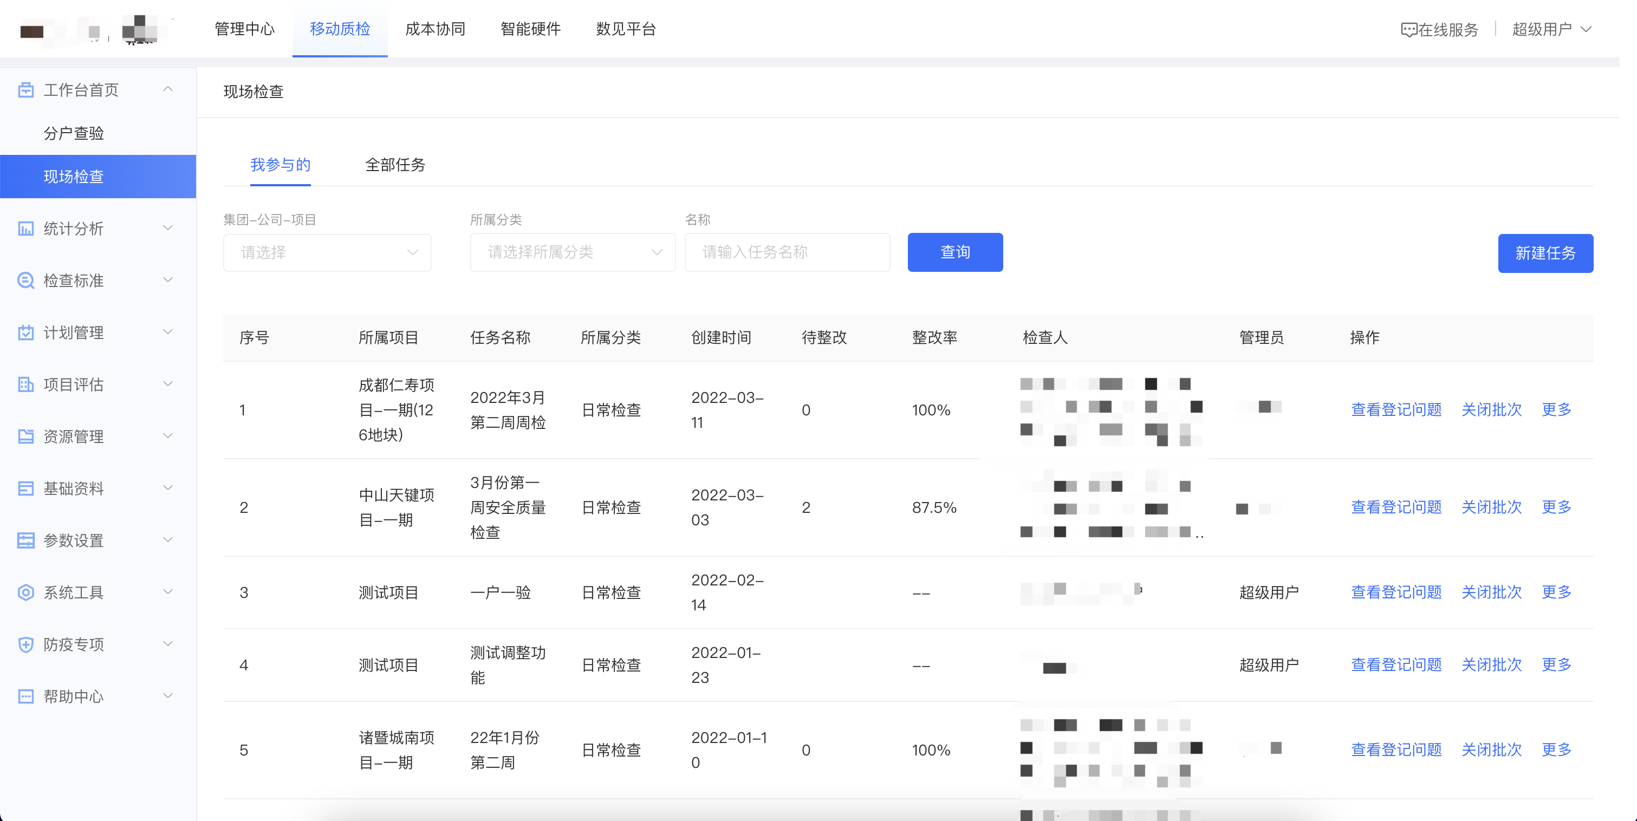The height and width of the screenshot is (821, 1637).
Task: Click the 22年1月份第二周 task name
Action: point(504,750)
